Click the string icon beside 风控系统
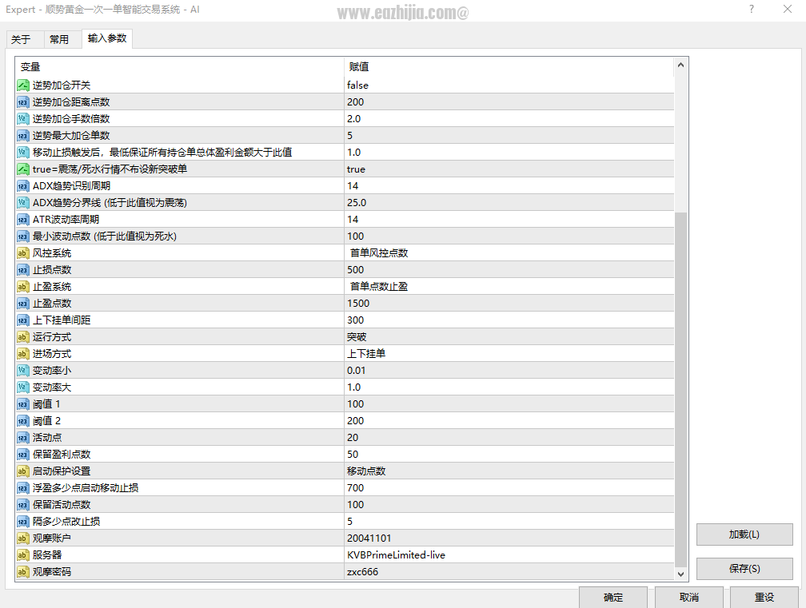This screenshot has width=806, height=608. point(22,253)
